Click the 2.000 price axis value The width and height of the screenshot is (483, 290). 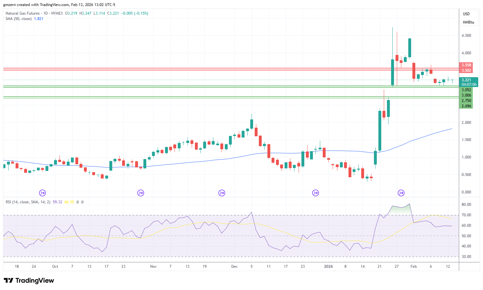coord(466,123)
